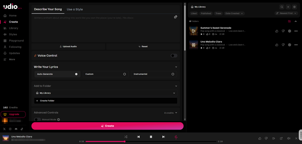Click the Upload Audio button
Image resolution: width=302 pixels, height=144 pixels.
pyautogui.click(x=68, y=47)
